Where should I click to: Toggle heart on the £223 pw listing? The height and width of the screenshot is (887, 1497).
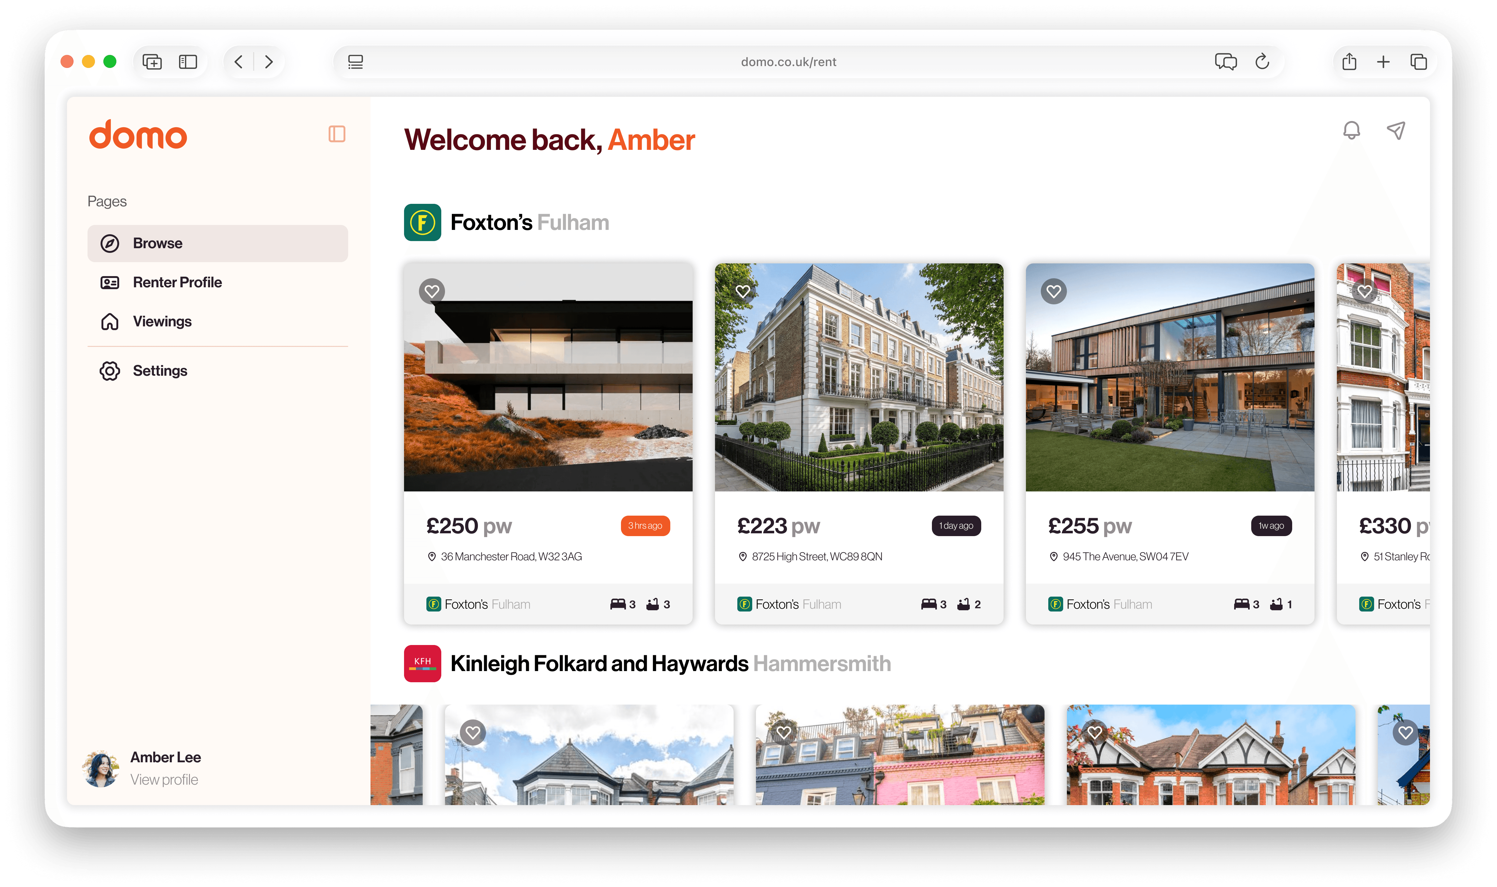pos(743,291)
